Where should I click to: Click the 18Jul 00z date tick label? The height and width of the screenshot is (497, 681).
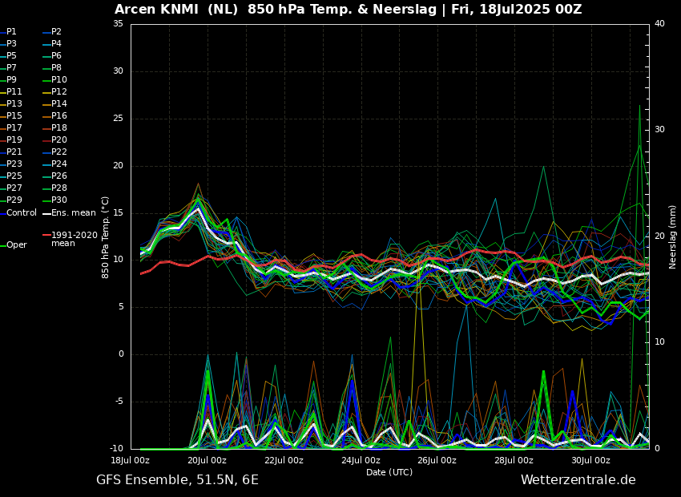pos(131,461)
